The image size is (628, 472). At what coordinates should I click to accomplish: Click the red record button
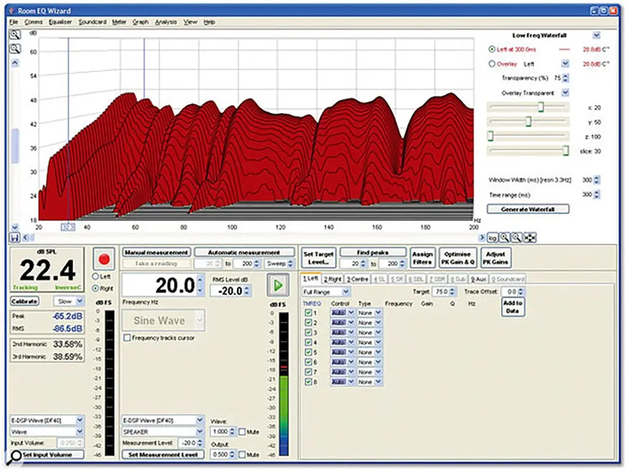tap(104, 259)
